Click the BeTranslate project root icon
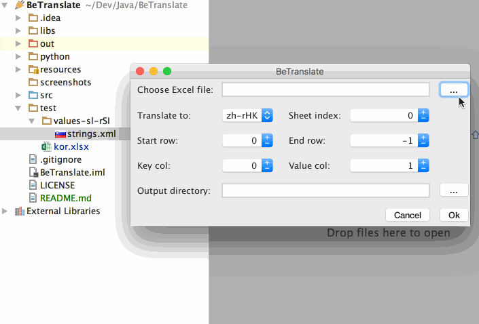This screenshot has height=324, width=479. coord(20,5)
